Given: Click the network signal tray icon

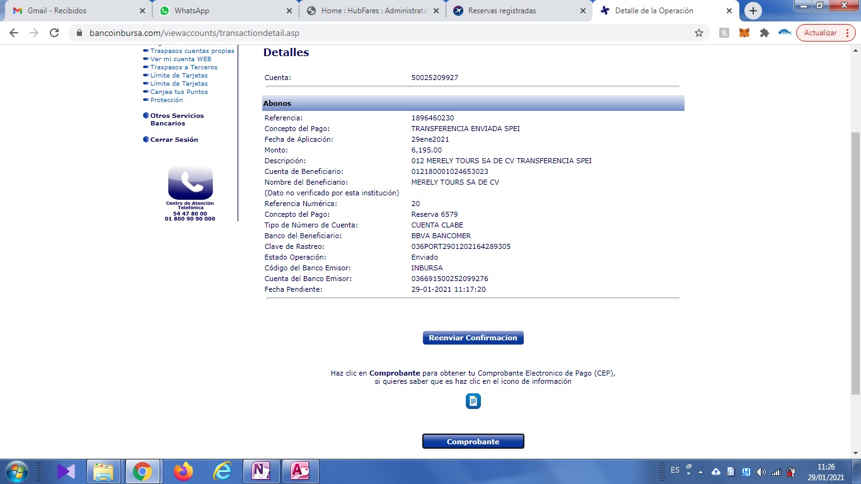Looking at the screenshot, I should tap(776, 471).
